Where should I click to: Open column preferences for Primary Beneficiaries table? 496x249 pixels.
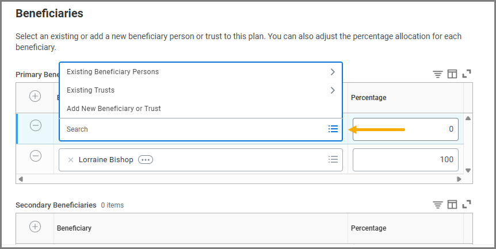[x=452, y=74]
